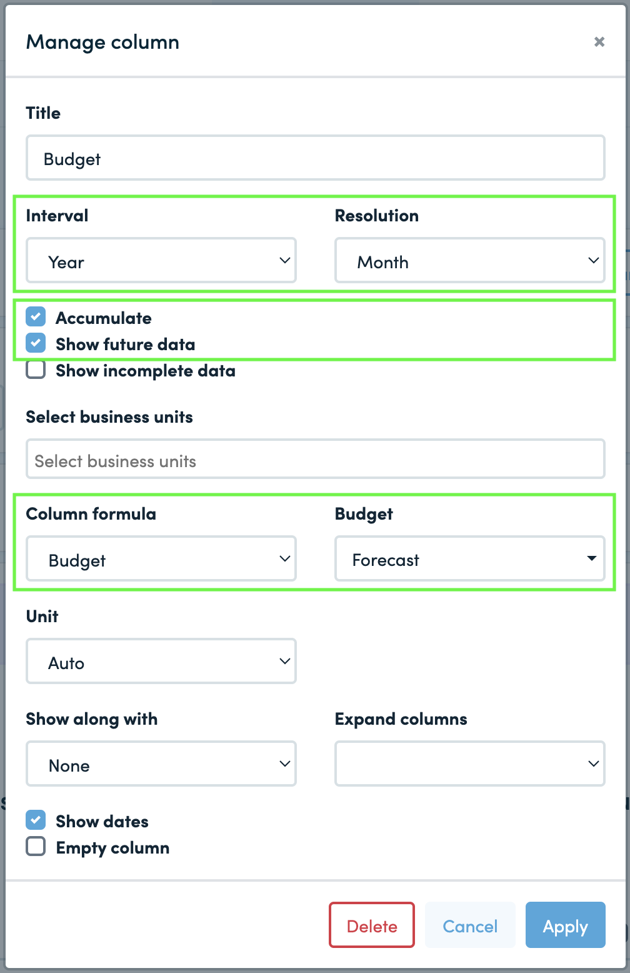Click the Delete button
This screenshot has height=973, width=630.
click(372, 925)
